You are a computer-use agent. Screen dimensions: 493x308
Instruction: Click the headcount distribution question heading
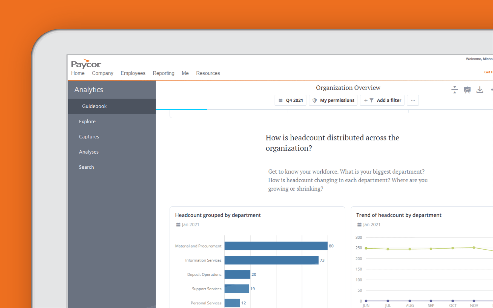click(332, 143)
